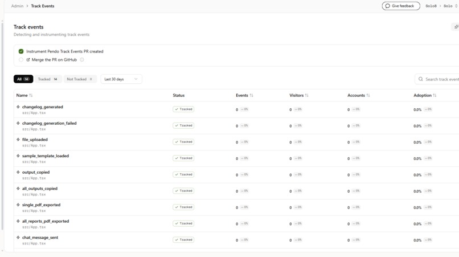Screen dimensions: 459x257
Task: Click the external link icon before Merge the PR
Action: coord(28,60)
